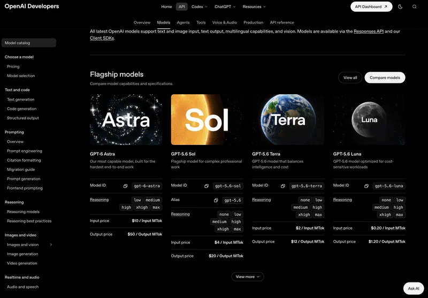Click '$50 / Output MTok' price text

pyautogui.click(x=144, y=234)
